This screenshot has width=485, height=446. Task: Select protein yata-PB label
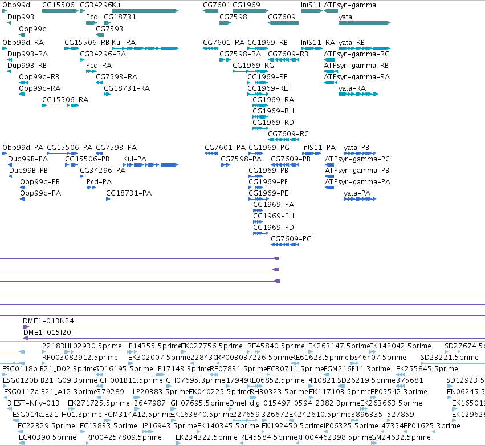[356, 148]
